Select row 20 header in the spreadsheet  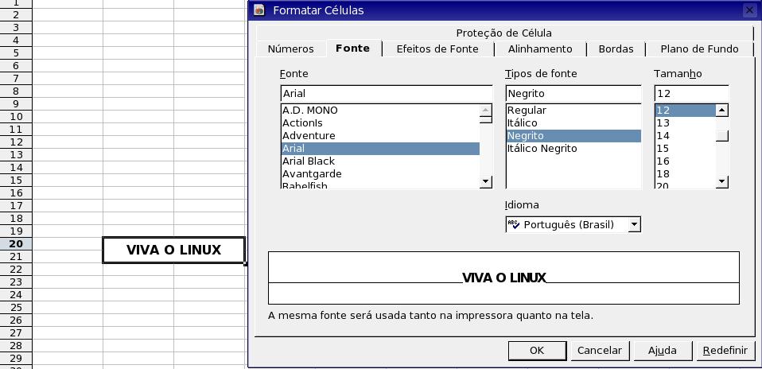(x=16, y=244)
